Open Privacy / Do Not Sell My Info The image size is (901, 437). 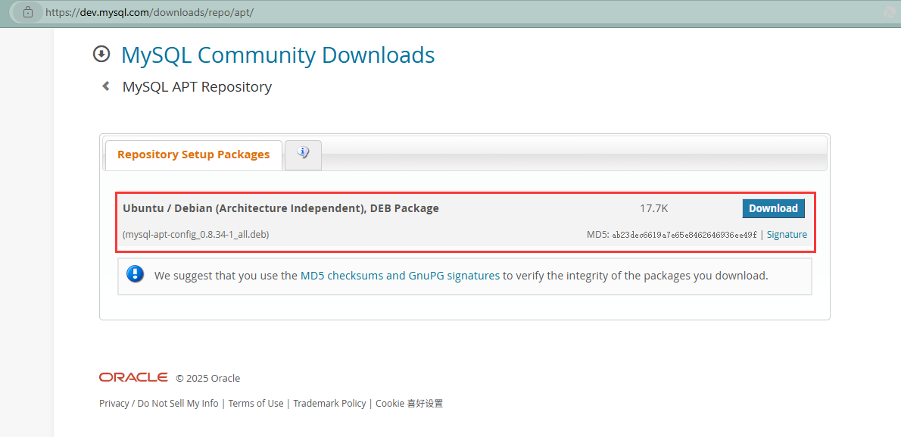pos(158,404)
